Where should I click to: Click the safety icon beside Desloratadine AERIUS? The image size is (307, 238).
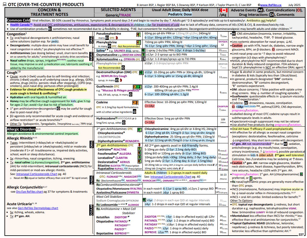click(139, 162)
